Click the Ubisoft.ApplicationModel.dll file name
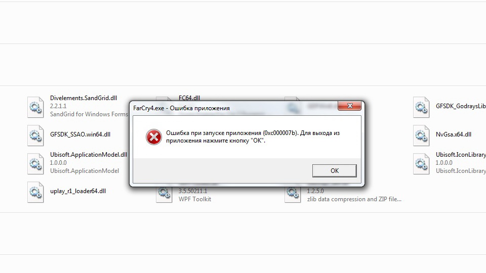This screenshot has width=486, height=273. coord(89,155)
